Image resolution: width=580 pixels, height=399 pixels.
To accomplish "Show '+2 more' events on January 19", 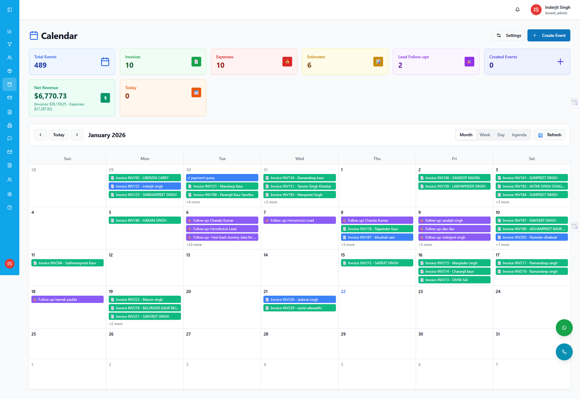I will tap(116, 324).
